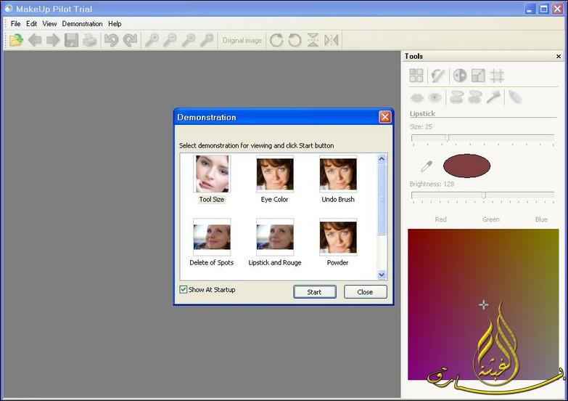The image size is (568, 401).
Task: Click the demonstration list scroll up arrow
Action: [x=382, y=159]
